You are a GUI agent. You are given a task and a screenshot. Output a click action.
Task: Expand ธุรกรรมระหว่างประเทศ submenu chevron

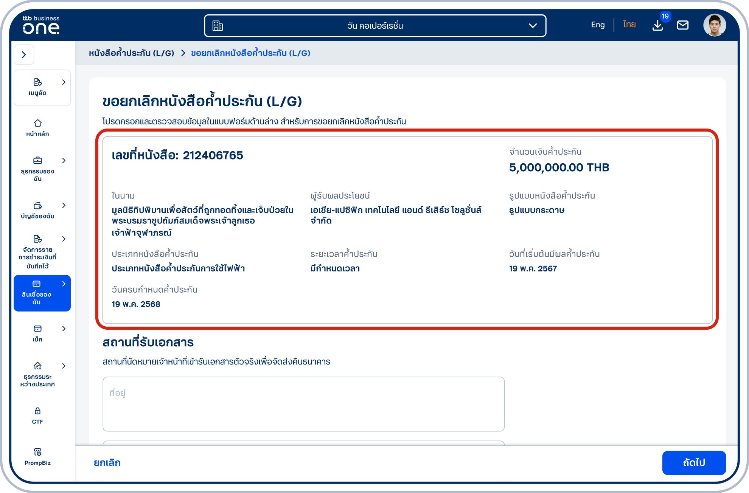pyautogui.click(x=64, y=366)
